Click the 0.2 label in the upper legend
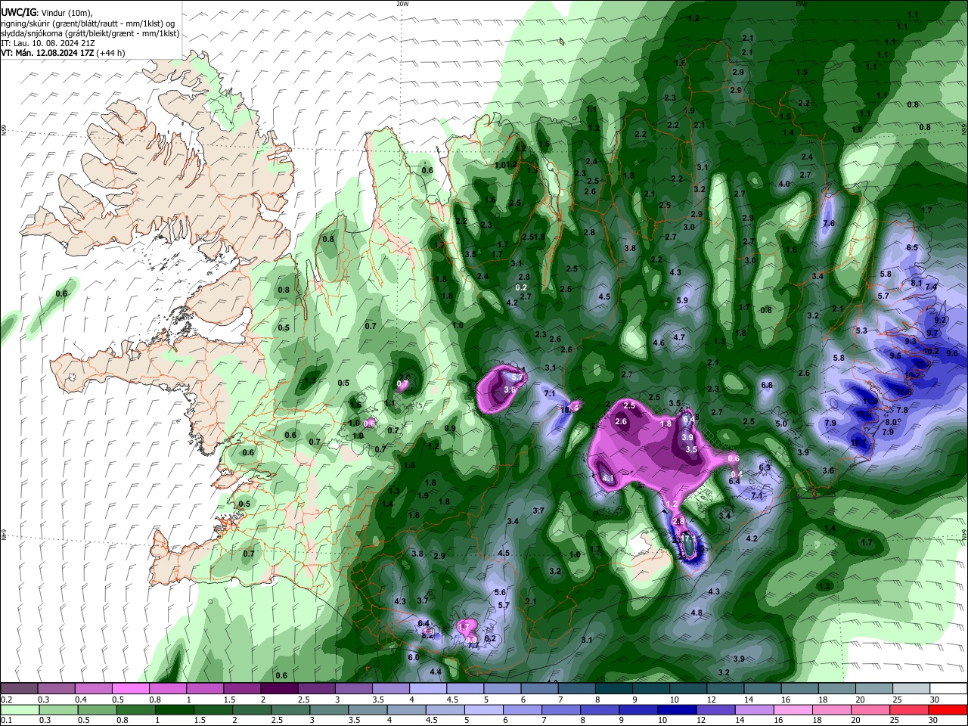Screen dimensions: 968x726 coord(6,700)
